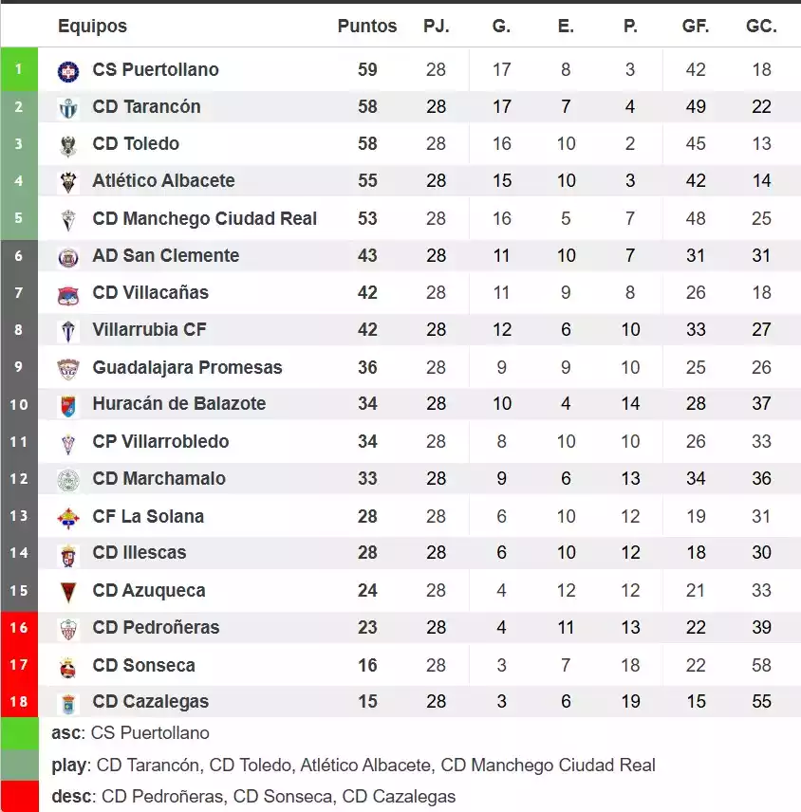
Task: Click the AD San Clemente crest
Action: [68, 256]
